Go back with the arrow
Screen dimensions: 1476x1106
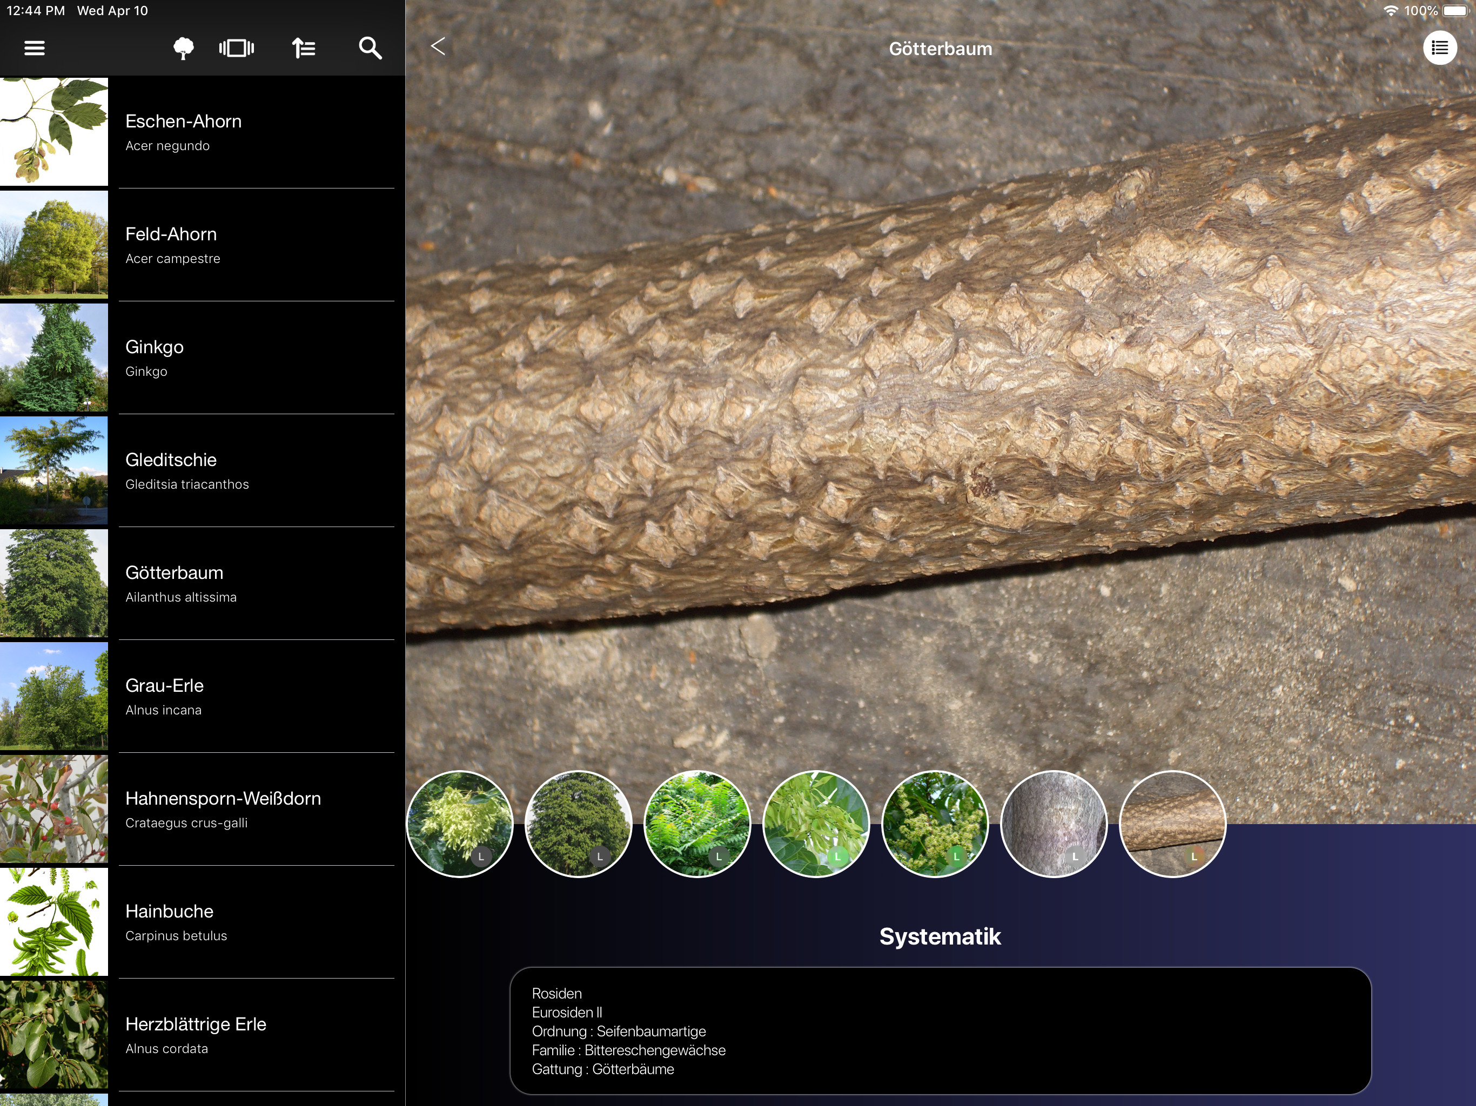[438, 46]
